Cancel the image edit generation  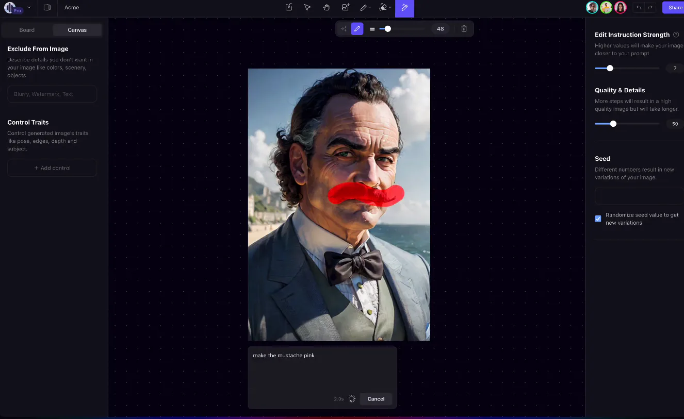click(376, 399)
